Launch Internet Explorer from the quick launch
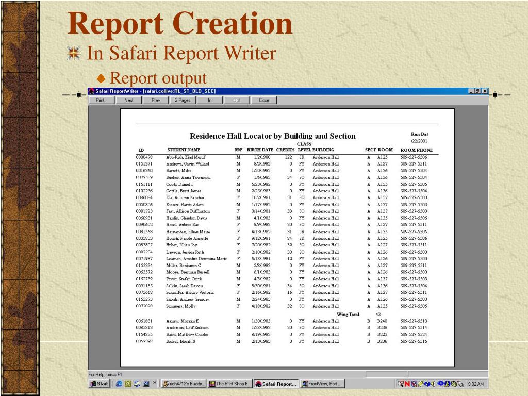 (119, 384)
